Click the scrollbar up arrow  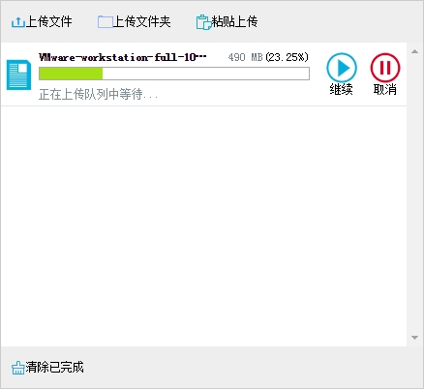(415, 51)
